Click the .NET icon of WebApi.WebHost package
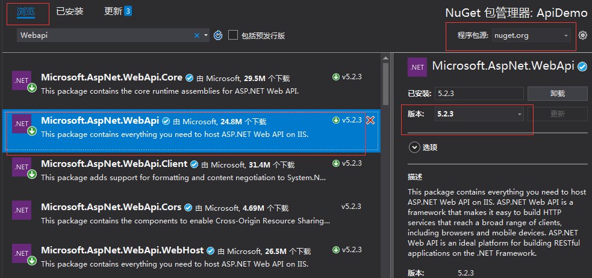The image size is (592, 278). [x=22, y=253]
